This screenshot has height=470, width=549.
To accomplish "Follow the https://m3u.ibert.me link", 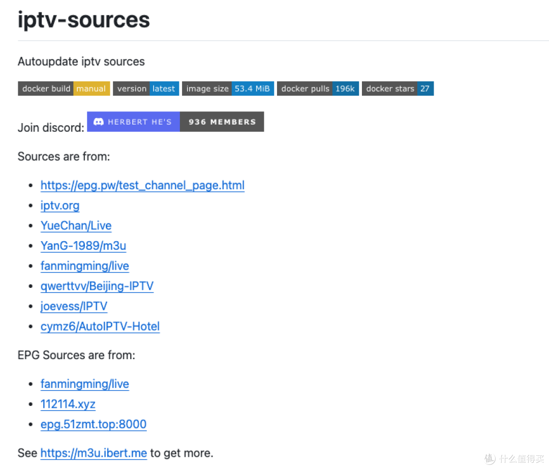I will pyautogui.click(x=94, y=453).
